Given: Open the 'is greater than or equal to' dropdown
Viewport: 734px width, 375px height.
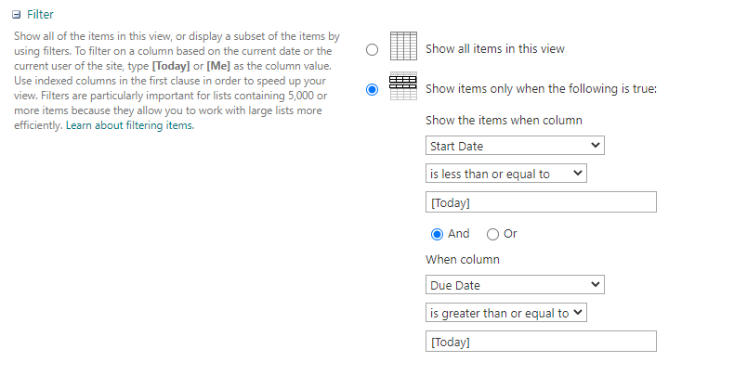Looking at the screenshot, I should (x=506, y=313).
